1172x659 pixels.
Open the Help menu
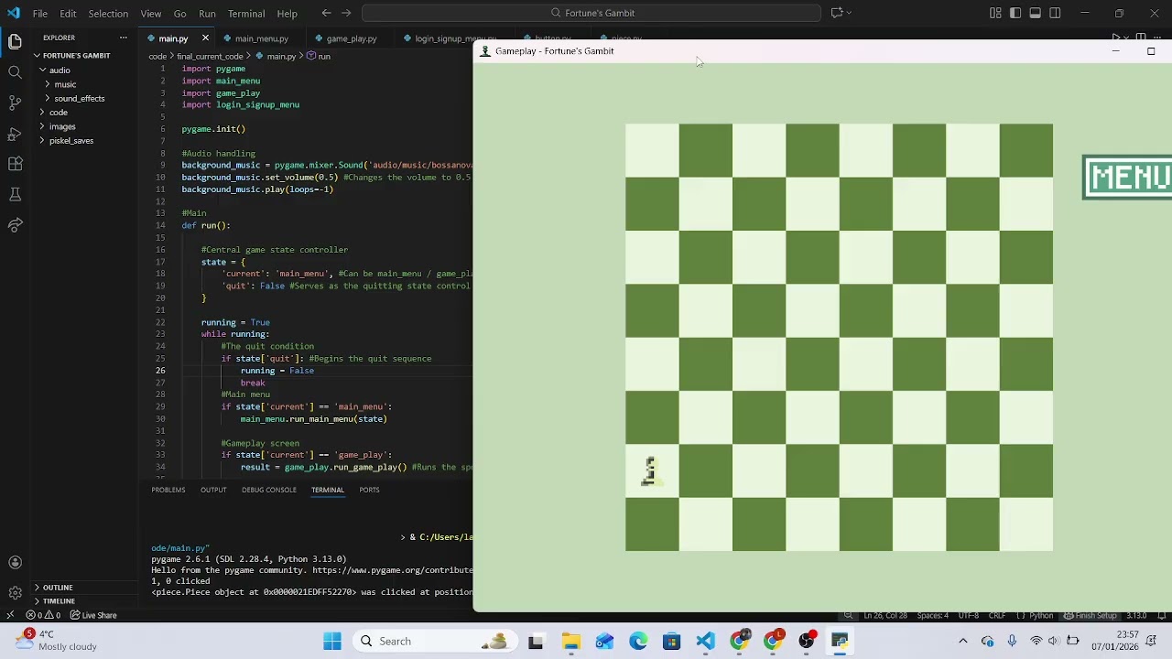coord(287,14)
